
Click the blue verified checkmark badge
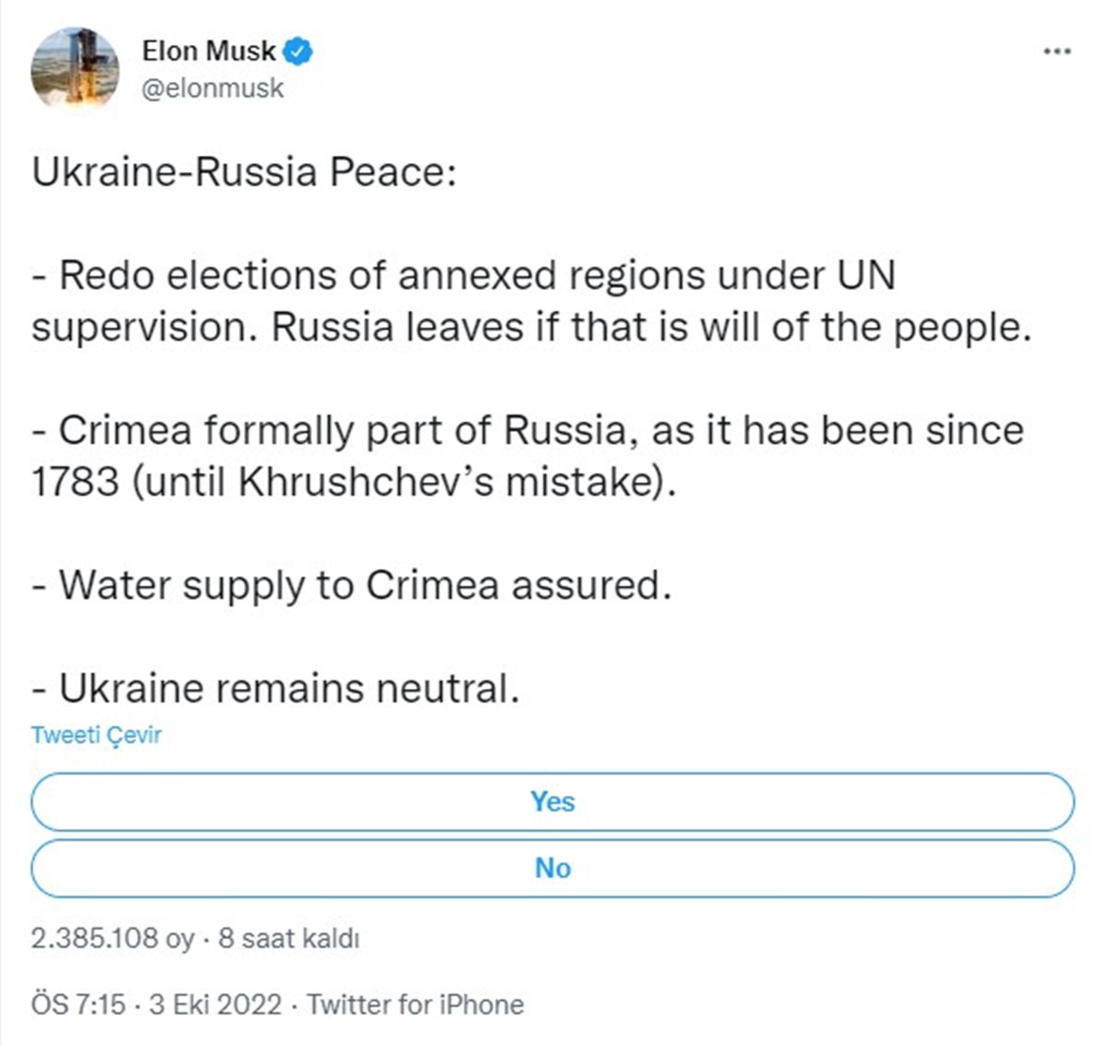pos(295,52)
